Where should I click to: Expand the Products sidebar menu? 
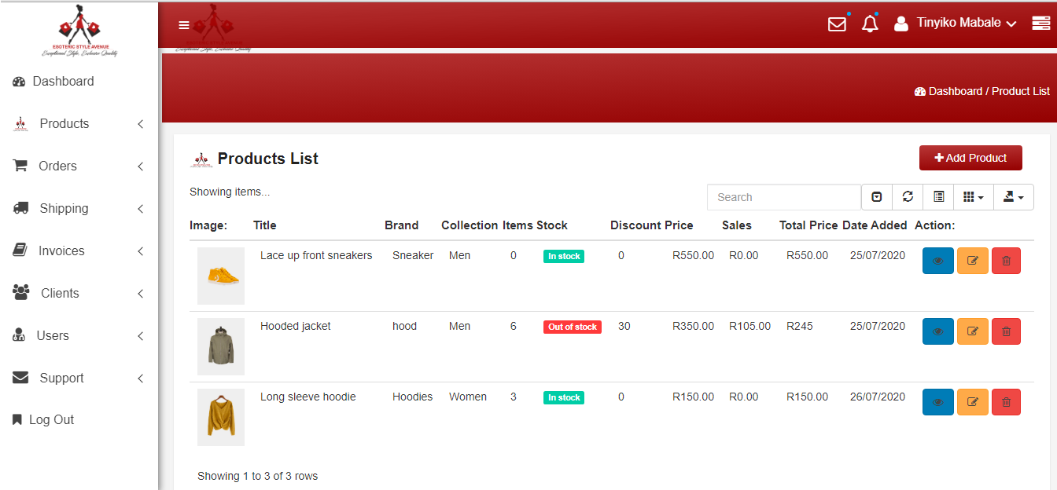(79, 124)
